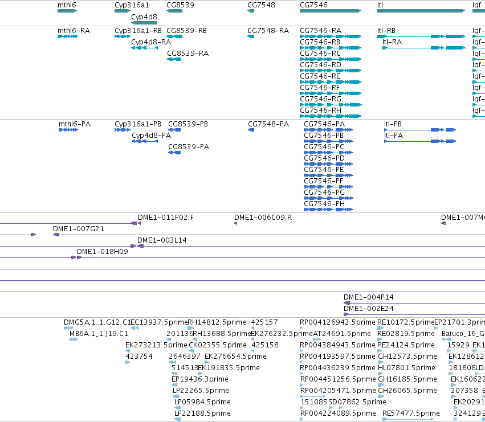
Task: Select EST RP004205471.5prime
Action: (x=313, y=396)
